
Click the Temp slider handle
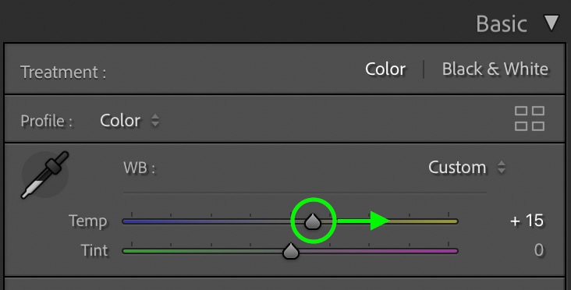(313, 221)
